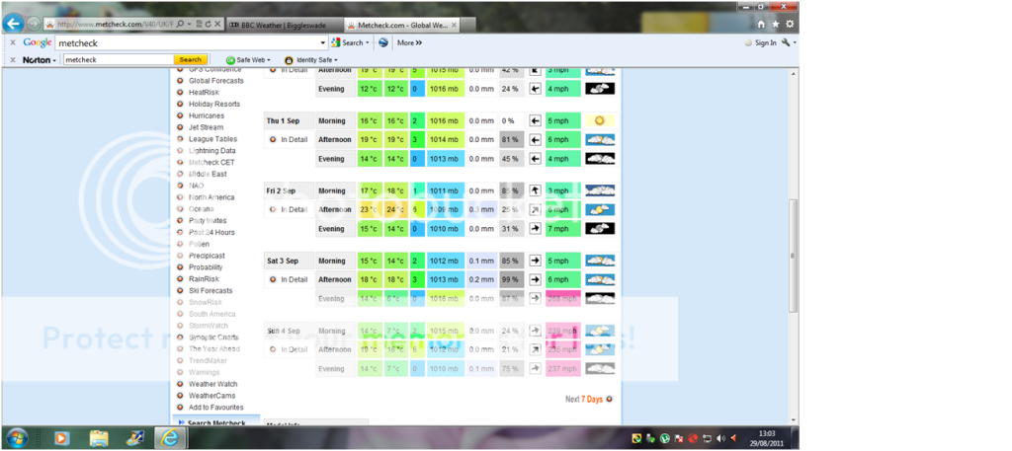Click wind direction arrow for Sat morning

[535, 261]
